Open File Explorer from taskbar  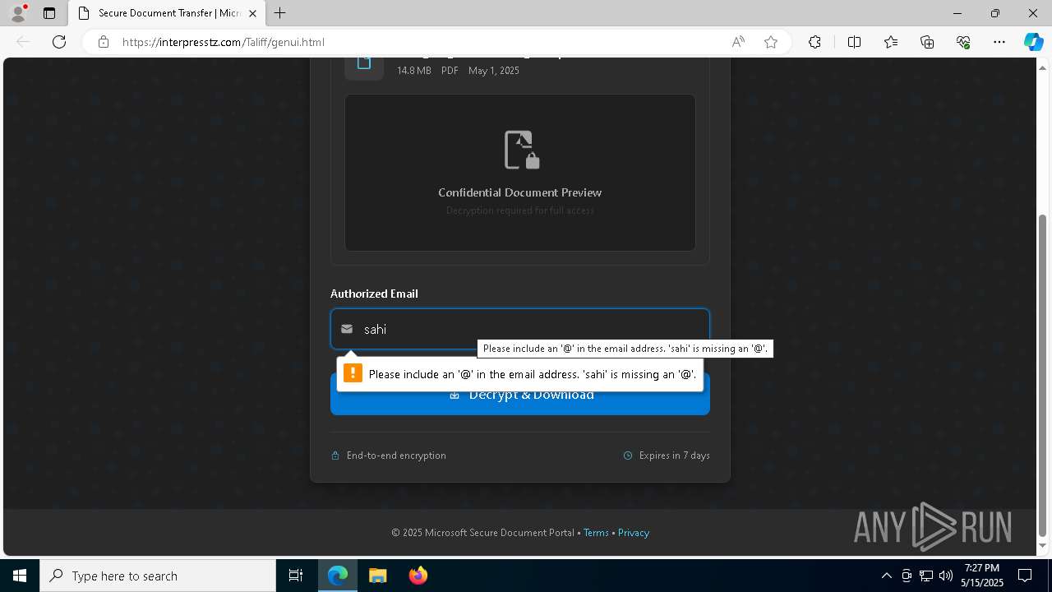(378, 576)
